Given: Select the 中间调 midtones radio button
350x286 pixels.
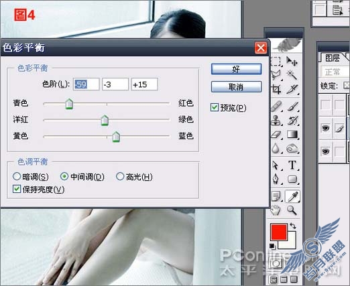Looking at the screenshot, I should point(64,176).
